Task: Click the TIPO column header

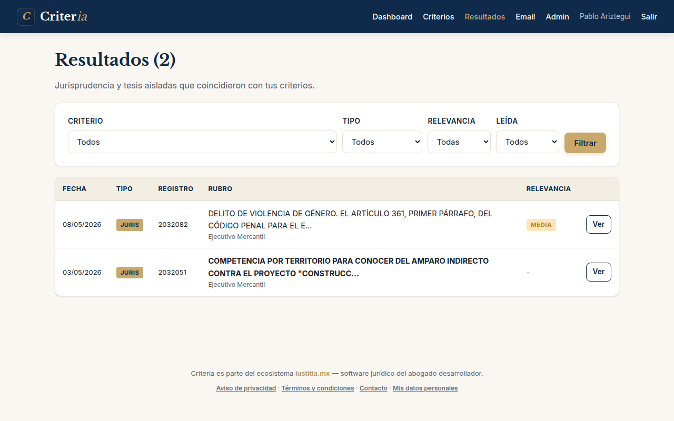Action: tap(124, 189)
